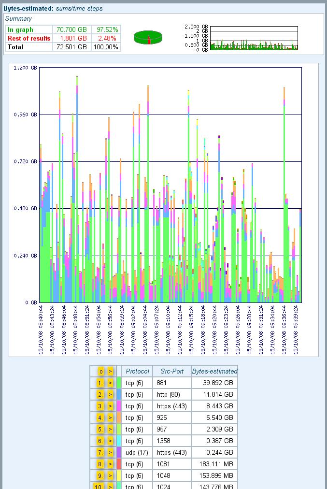Click the '0.960 GB' y-axis label

click(x=25, y=115)
